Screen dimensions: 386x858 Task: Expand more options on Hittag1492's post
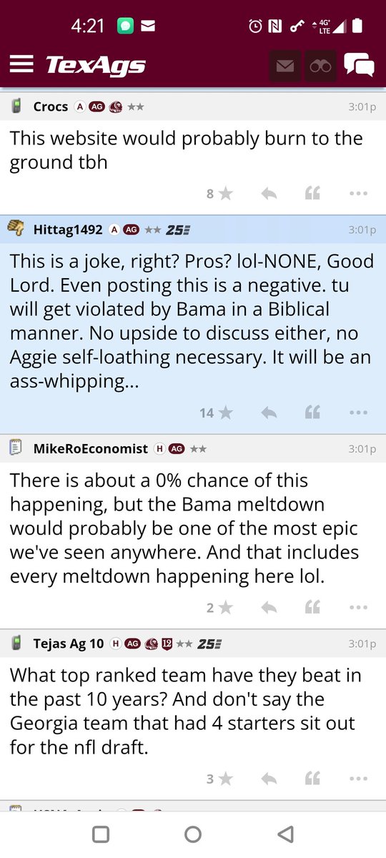coord(358,412)
